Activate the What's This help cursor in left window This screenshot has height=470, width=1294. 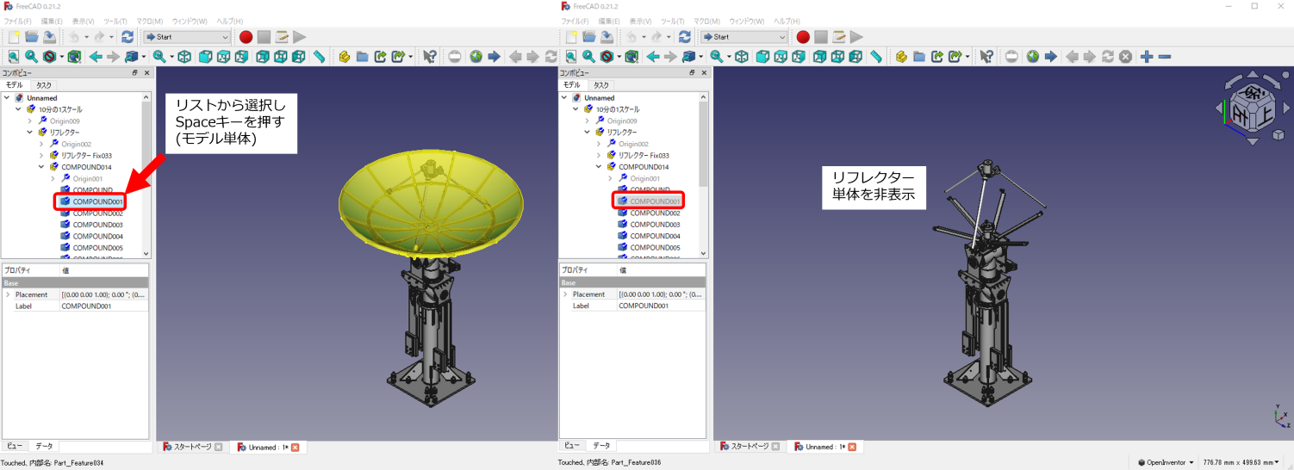pos(429,57)
